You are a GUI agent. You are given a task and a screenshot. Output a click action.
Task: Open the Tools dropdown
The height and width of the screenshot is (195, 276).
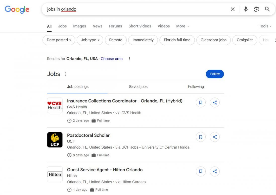click(265, 26)
